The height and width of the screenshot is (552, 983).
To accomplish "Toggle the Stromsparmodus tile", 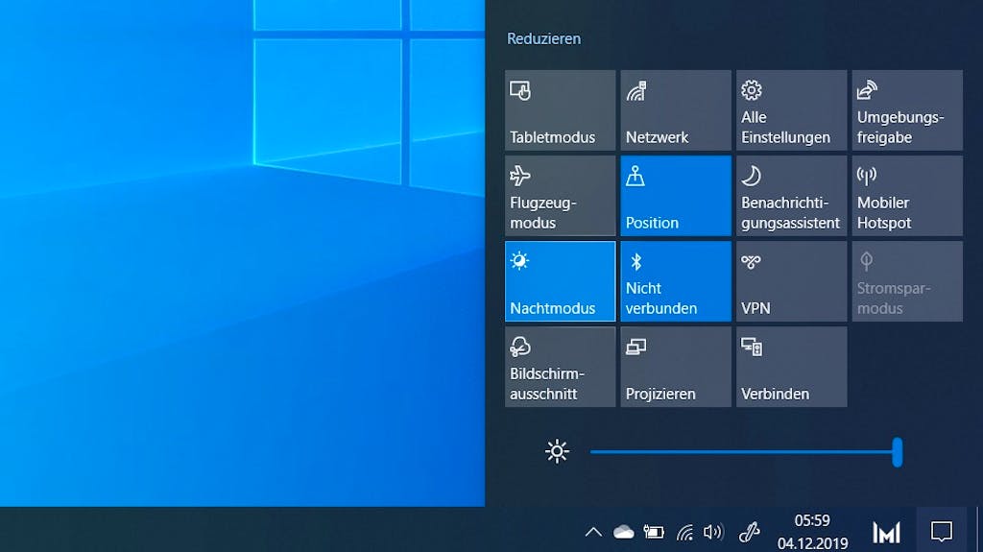I will click(x=907, y=281).
